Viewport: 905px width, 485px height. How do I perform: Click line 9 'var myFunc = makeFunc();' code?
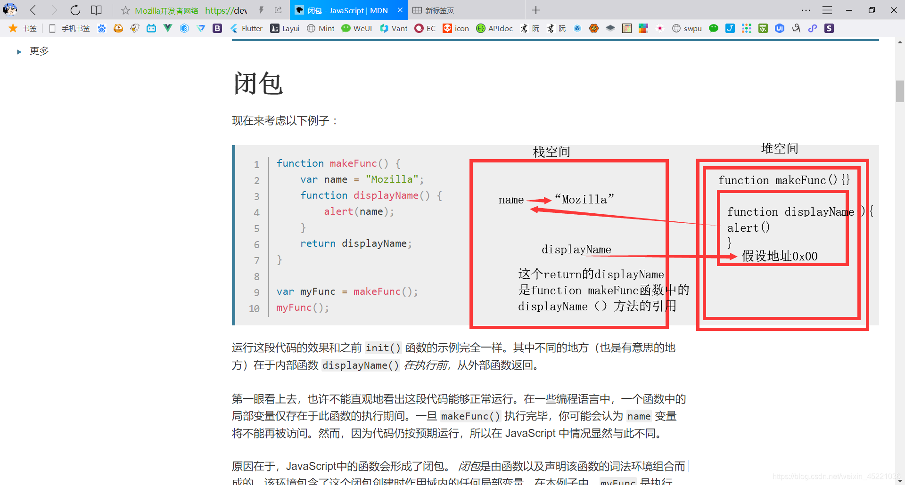[x=347, y=291]
